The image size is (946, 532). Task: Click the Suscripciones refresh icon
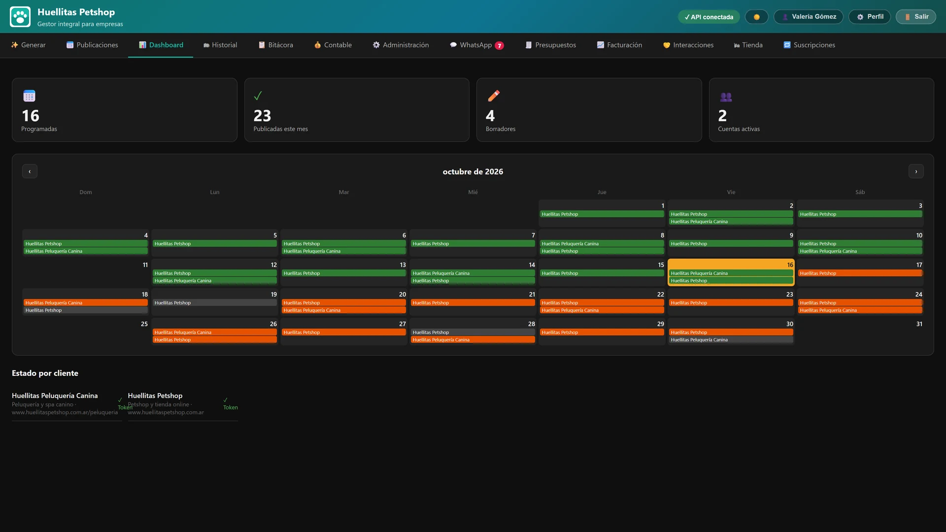pyautogui.click(x=787, y=45)
